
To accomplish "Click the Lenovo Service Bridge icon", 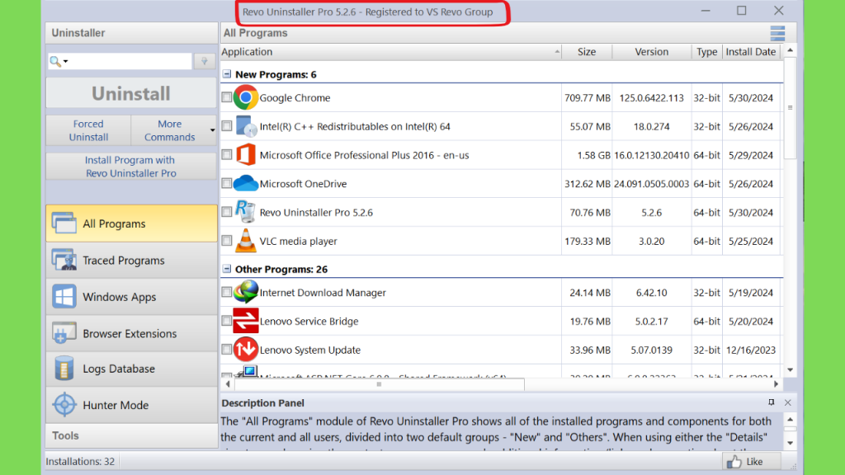I will (246, 321).
